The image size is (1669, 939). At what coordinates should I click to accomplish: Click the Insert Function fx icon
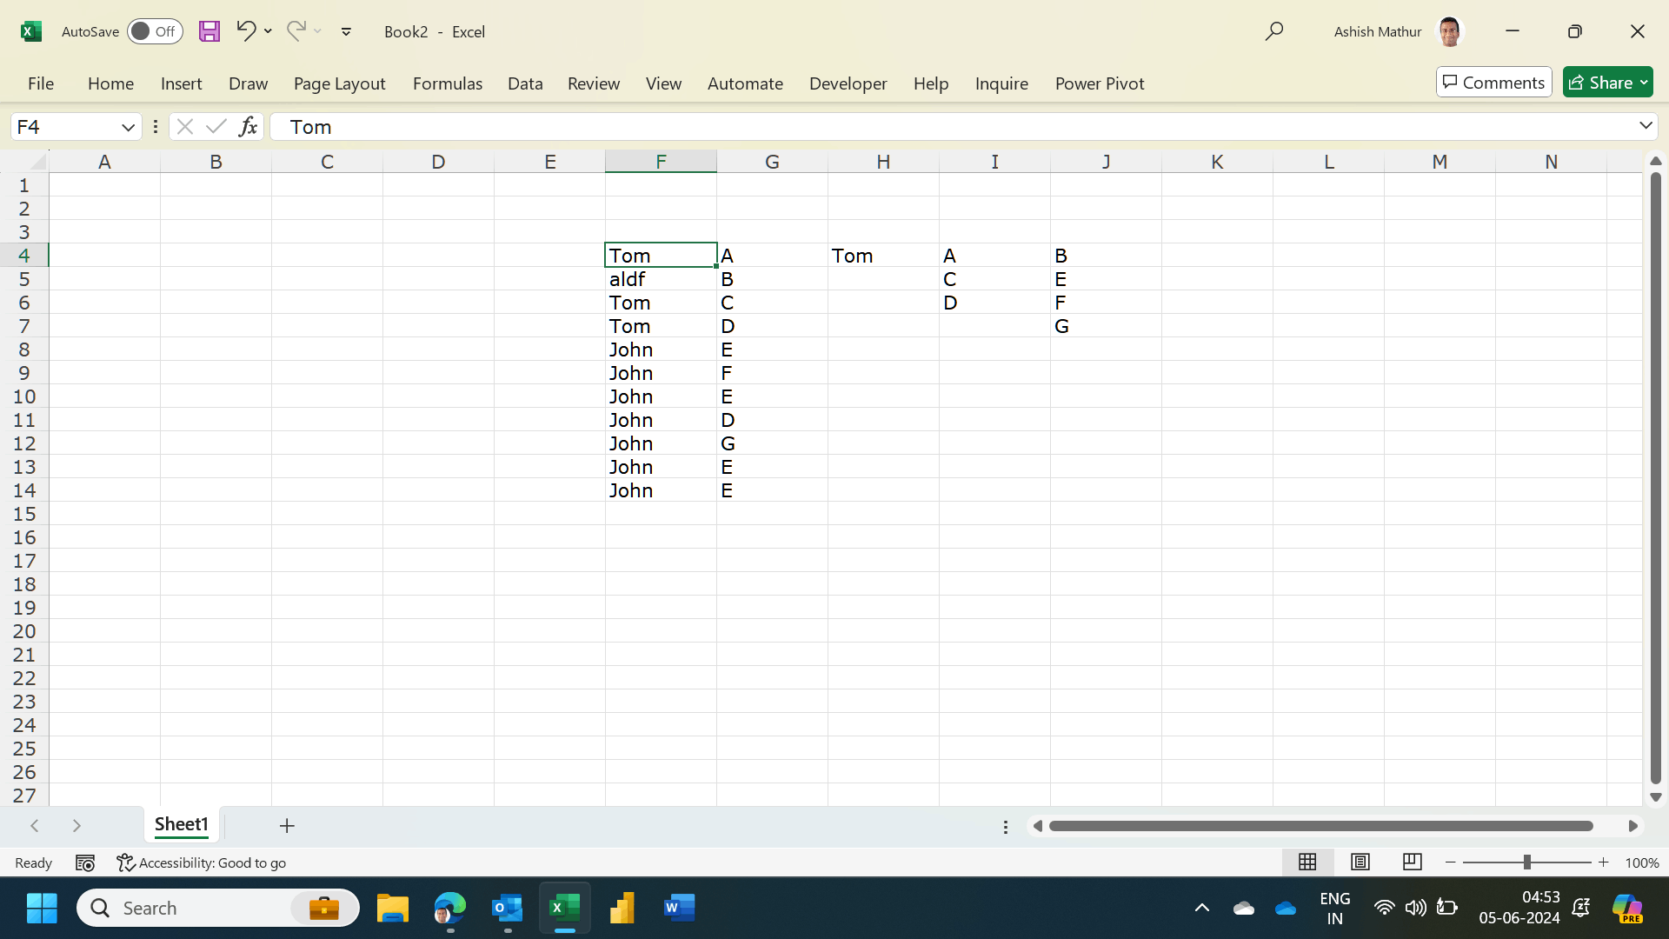(x=248, y=127)
